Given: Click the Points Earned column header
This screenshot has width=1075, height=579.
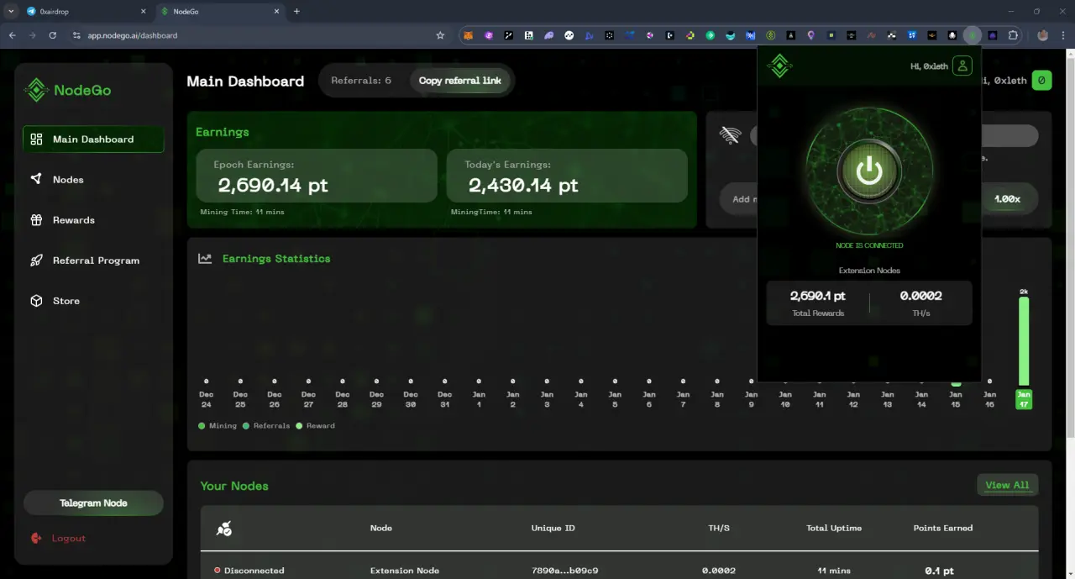Looking at the screenshot, I should [x=943, y=529].
